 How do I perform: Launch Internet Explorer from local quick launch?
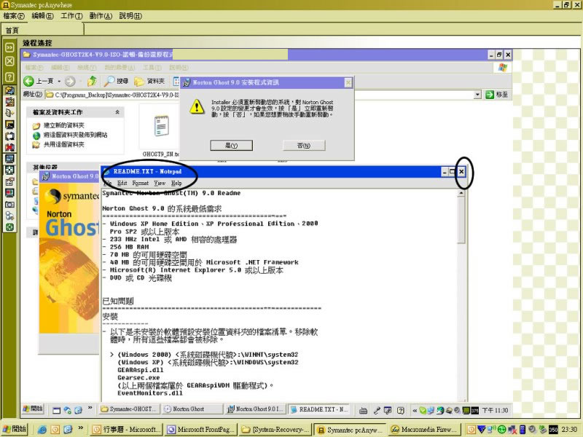tap(42, 430)
